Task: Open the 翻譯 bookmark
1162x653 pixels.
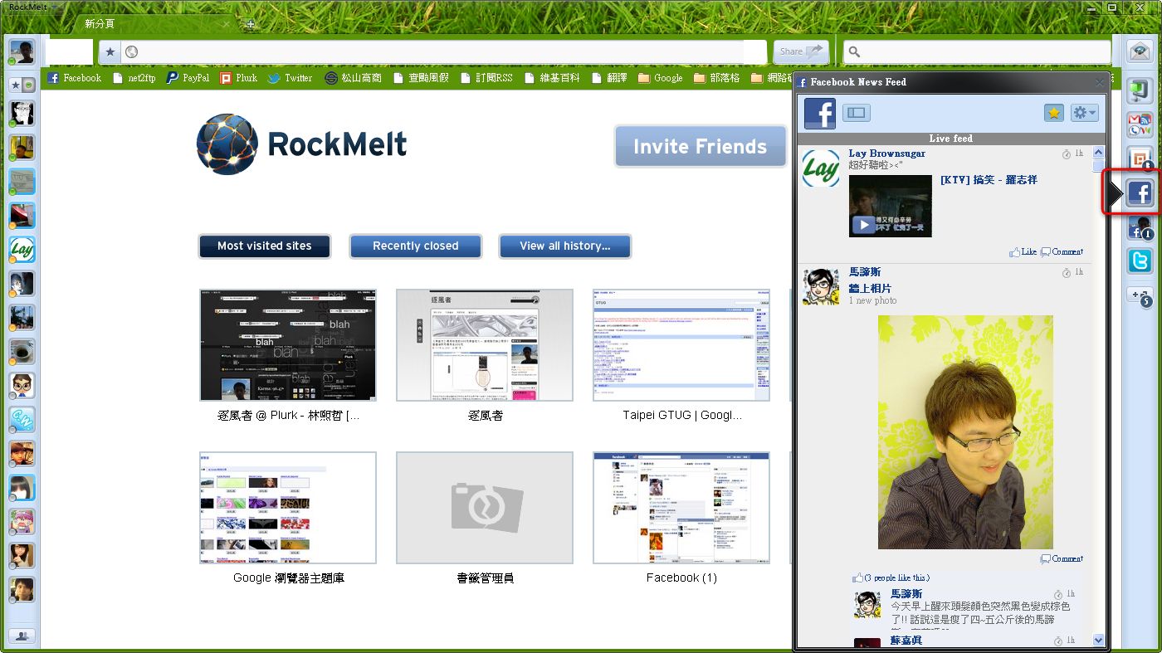Action: pos(609,78)
